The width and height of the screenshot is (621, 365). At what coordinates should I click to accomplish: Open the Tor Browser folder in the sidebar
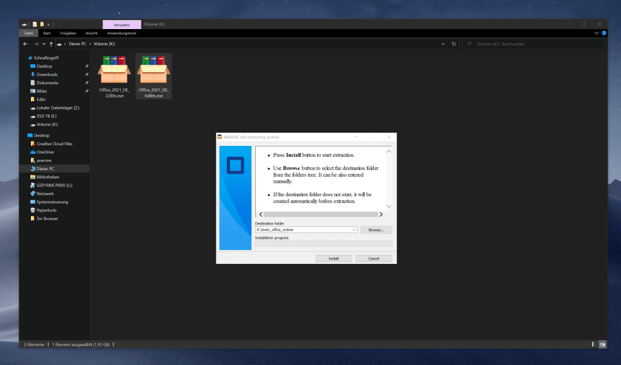pyautogui.click(x=47, y=219)
